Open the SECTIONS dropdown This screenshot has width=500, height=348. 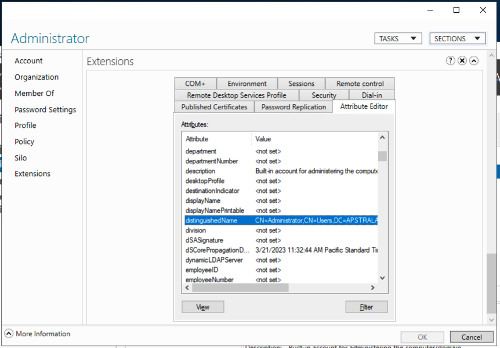tap(457, 38)
